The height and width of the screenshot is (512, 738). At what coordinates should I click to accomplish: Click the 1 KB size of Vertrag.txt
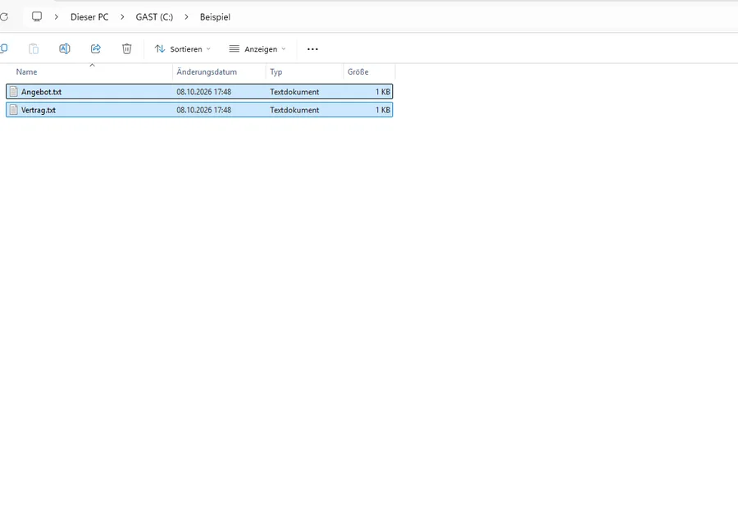click(383, 110)
